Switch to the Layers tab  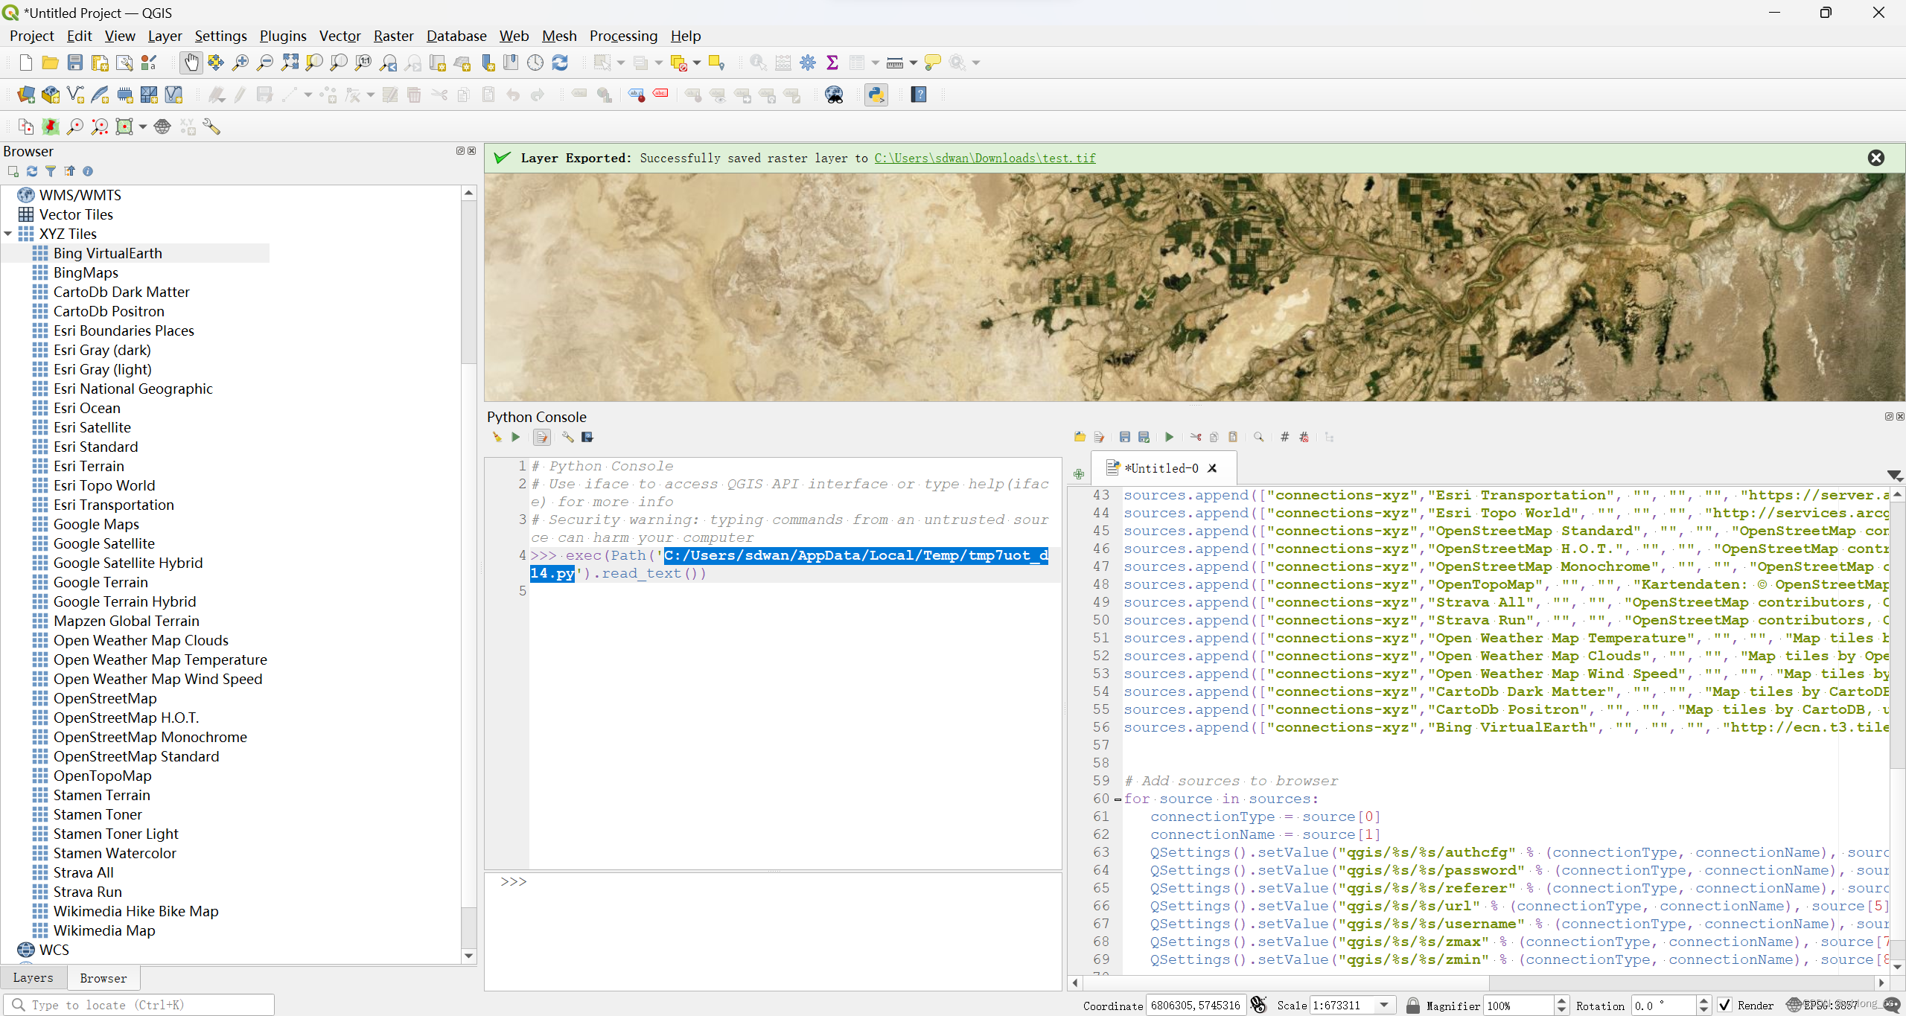(34, 977)
